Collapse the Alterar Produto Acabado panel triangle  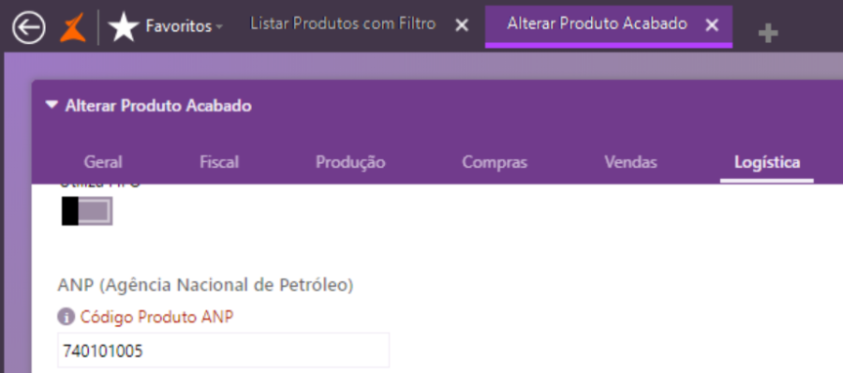(52, 105)
